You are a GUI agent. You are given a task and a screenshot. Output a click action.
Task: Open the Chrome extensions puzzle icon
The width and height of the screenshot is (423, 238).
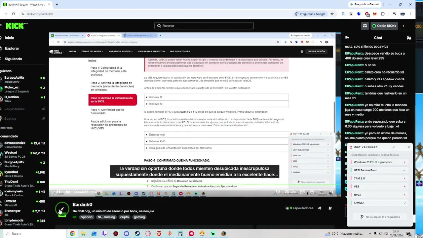[383, 14]
